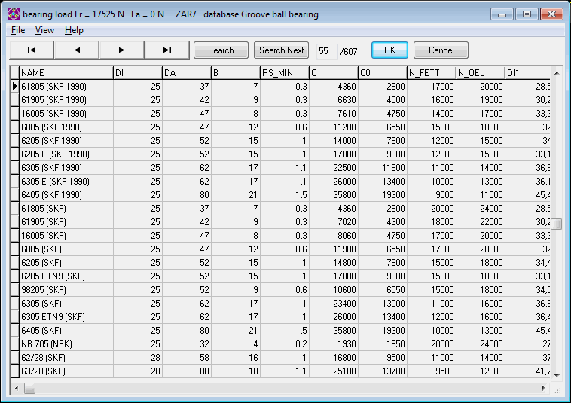Click the C value 25100
This screenshot has width=571, height=403.
pos(344,371)
